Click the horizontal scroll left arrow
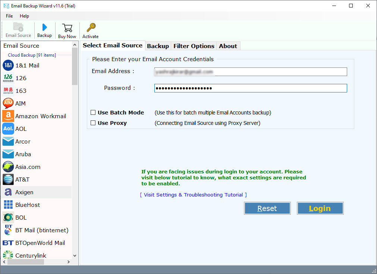The height and width of the screenshot is (274, 377). pyautogui.click(x=4, y=262)
